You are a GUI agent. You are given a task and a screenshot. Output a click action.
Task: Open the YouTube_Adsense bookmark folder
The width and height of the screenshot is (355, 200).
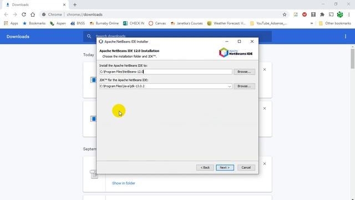(x=268, y=23)
